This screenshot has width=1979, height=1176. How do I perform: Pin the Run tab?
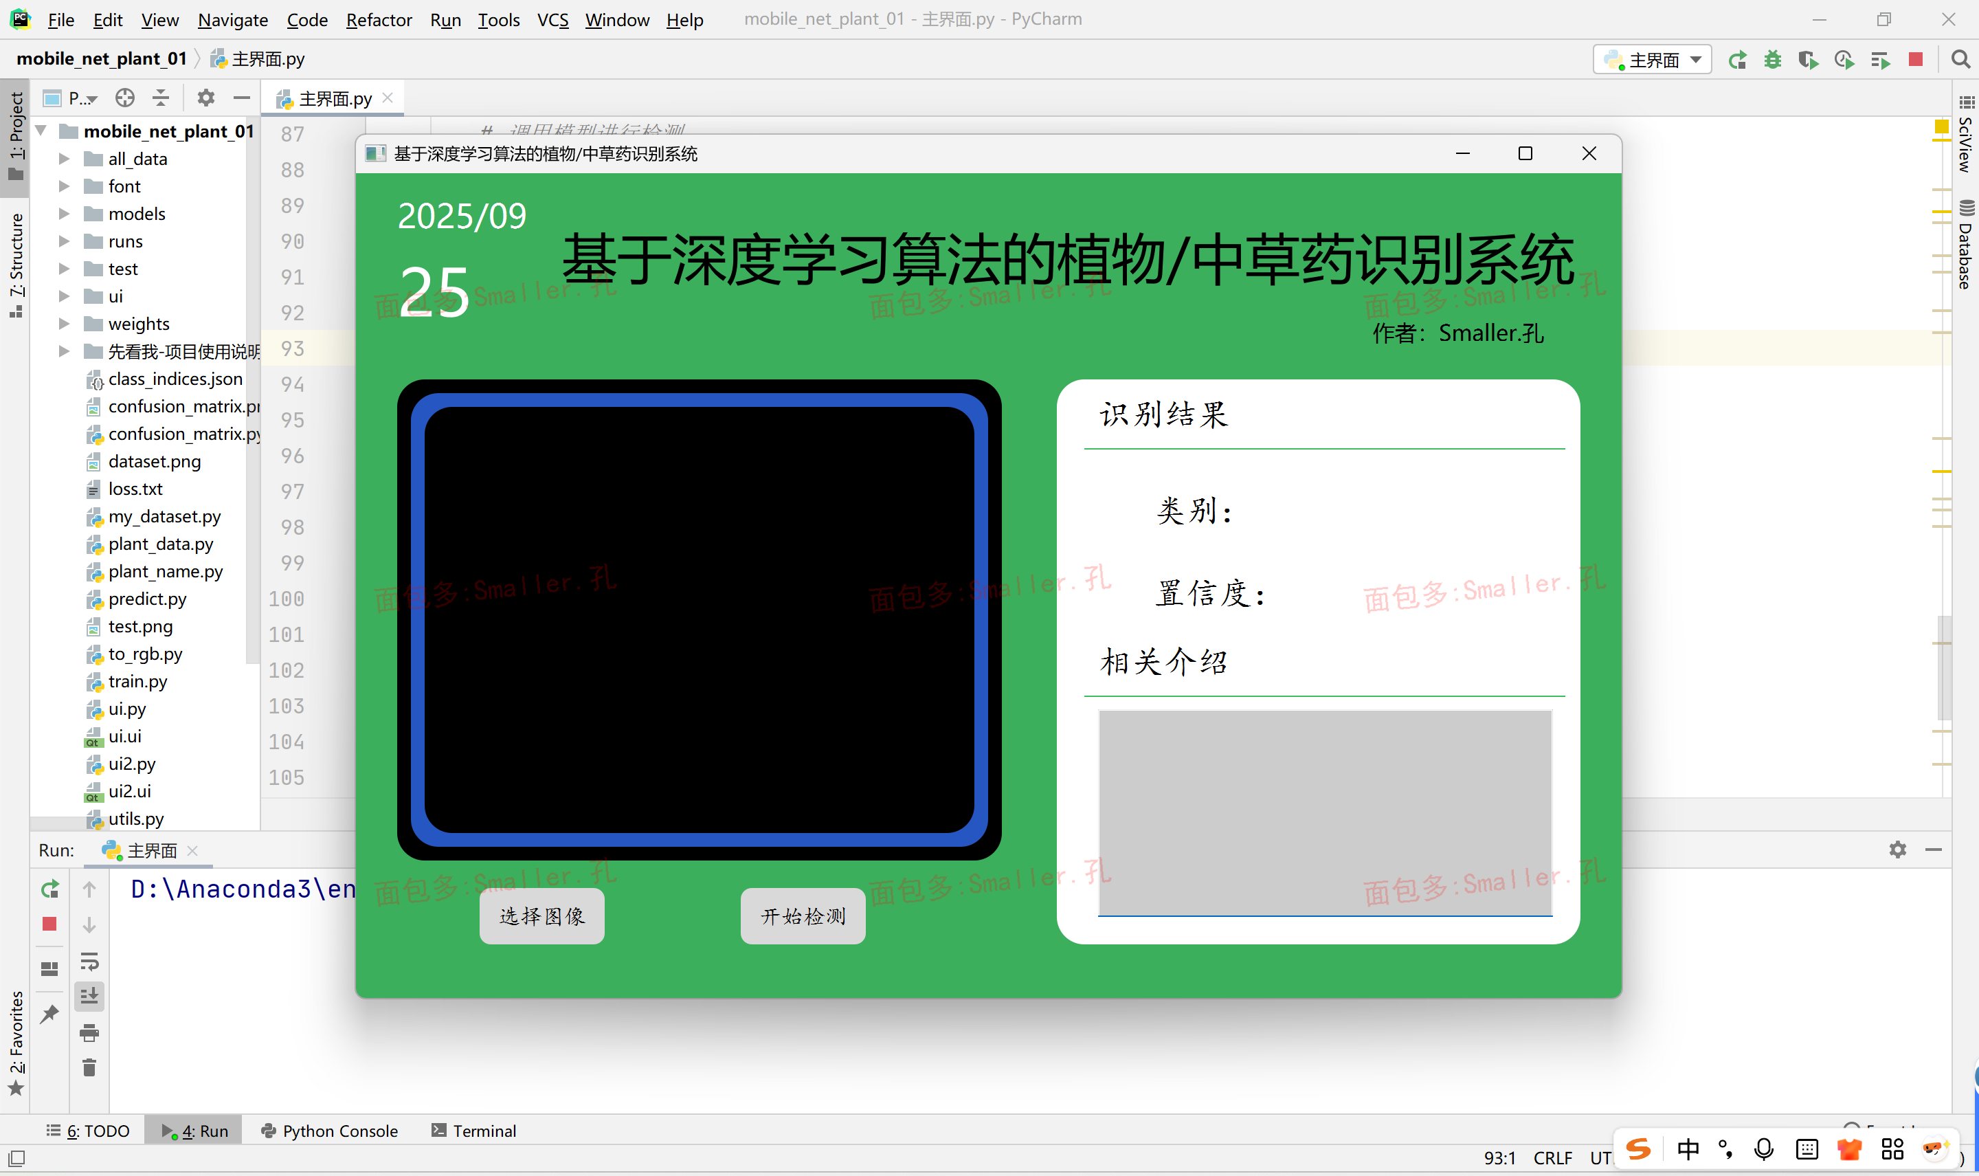pyautogui.click(x=49, y=1012)
